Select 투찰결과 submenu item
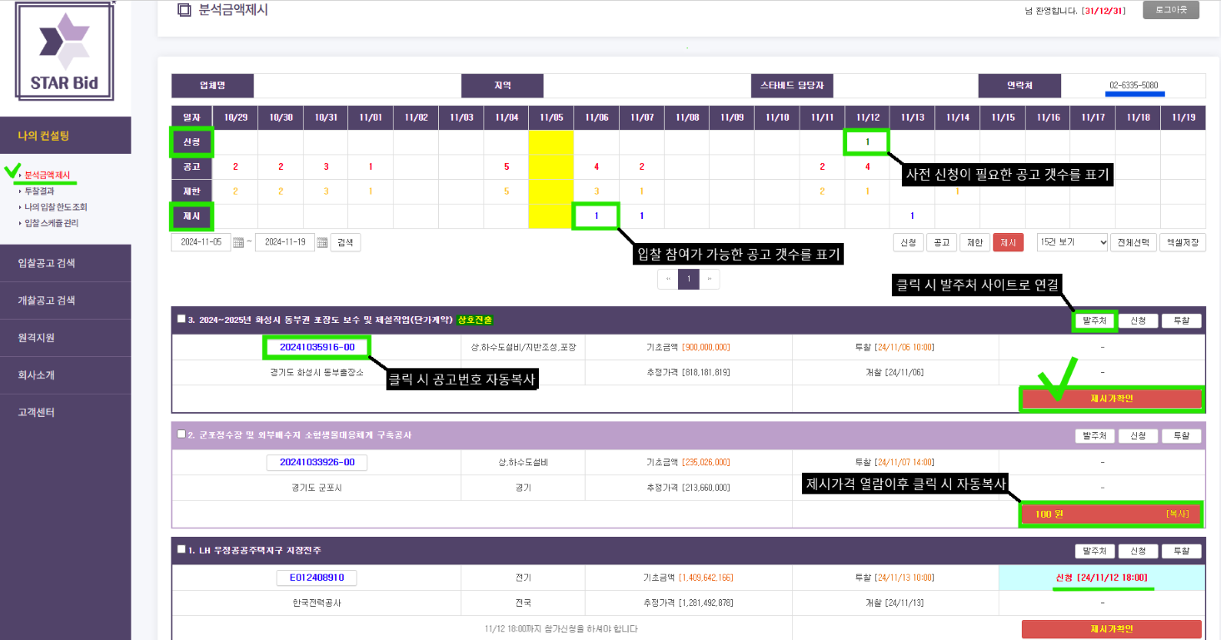This screenshot has width=1221, height=640. click(x=39, y=191)
